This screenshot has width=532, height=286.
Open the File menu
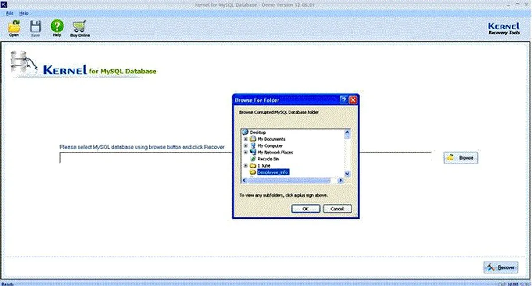(x=10, y=14)
